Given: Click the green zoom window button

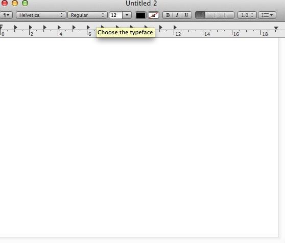Looking at the screenshot, I should click(x=25, y=3).
